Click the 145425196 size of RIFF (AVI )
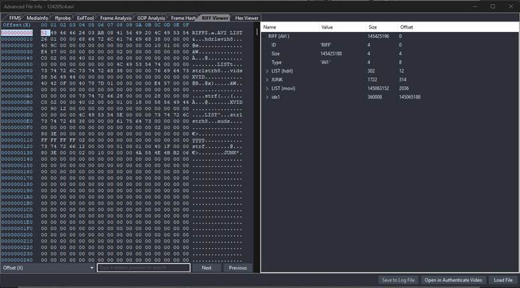520x288 pixels. 378,37
